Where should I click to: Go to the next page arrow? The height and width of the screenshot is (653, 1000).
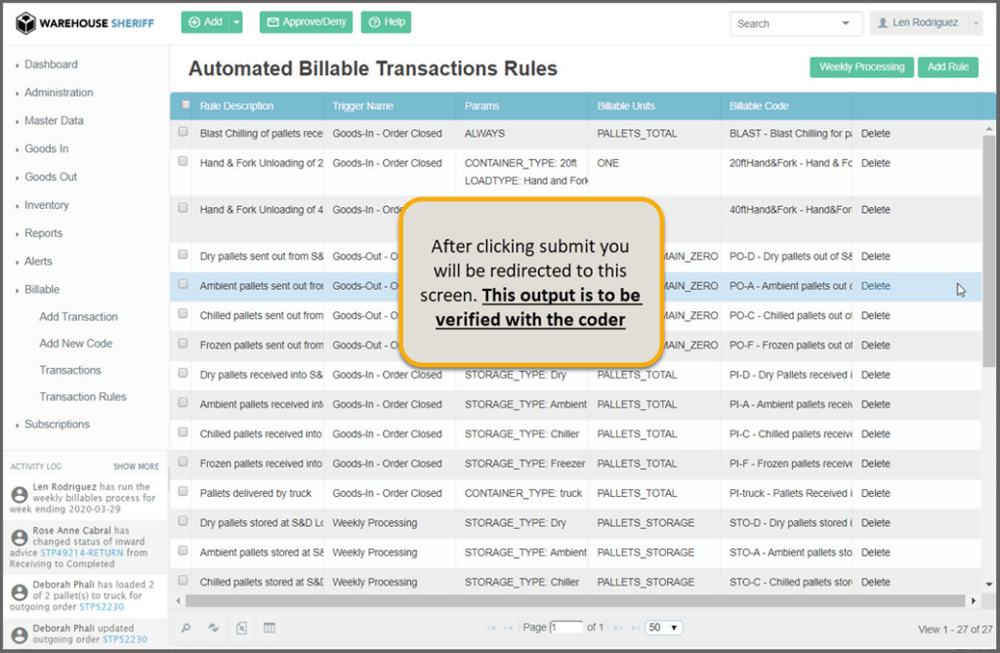(x=620, y=628)
